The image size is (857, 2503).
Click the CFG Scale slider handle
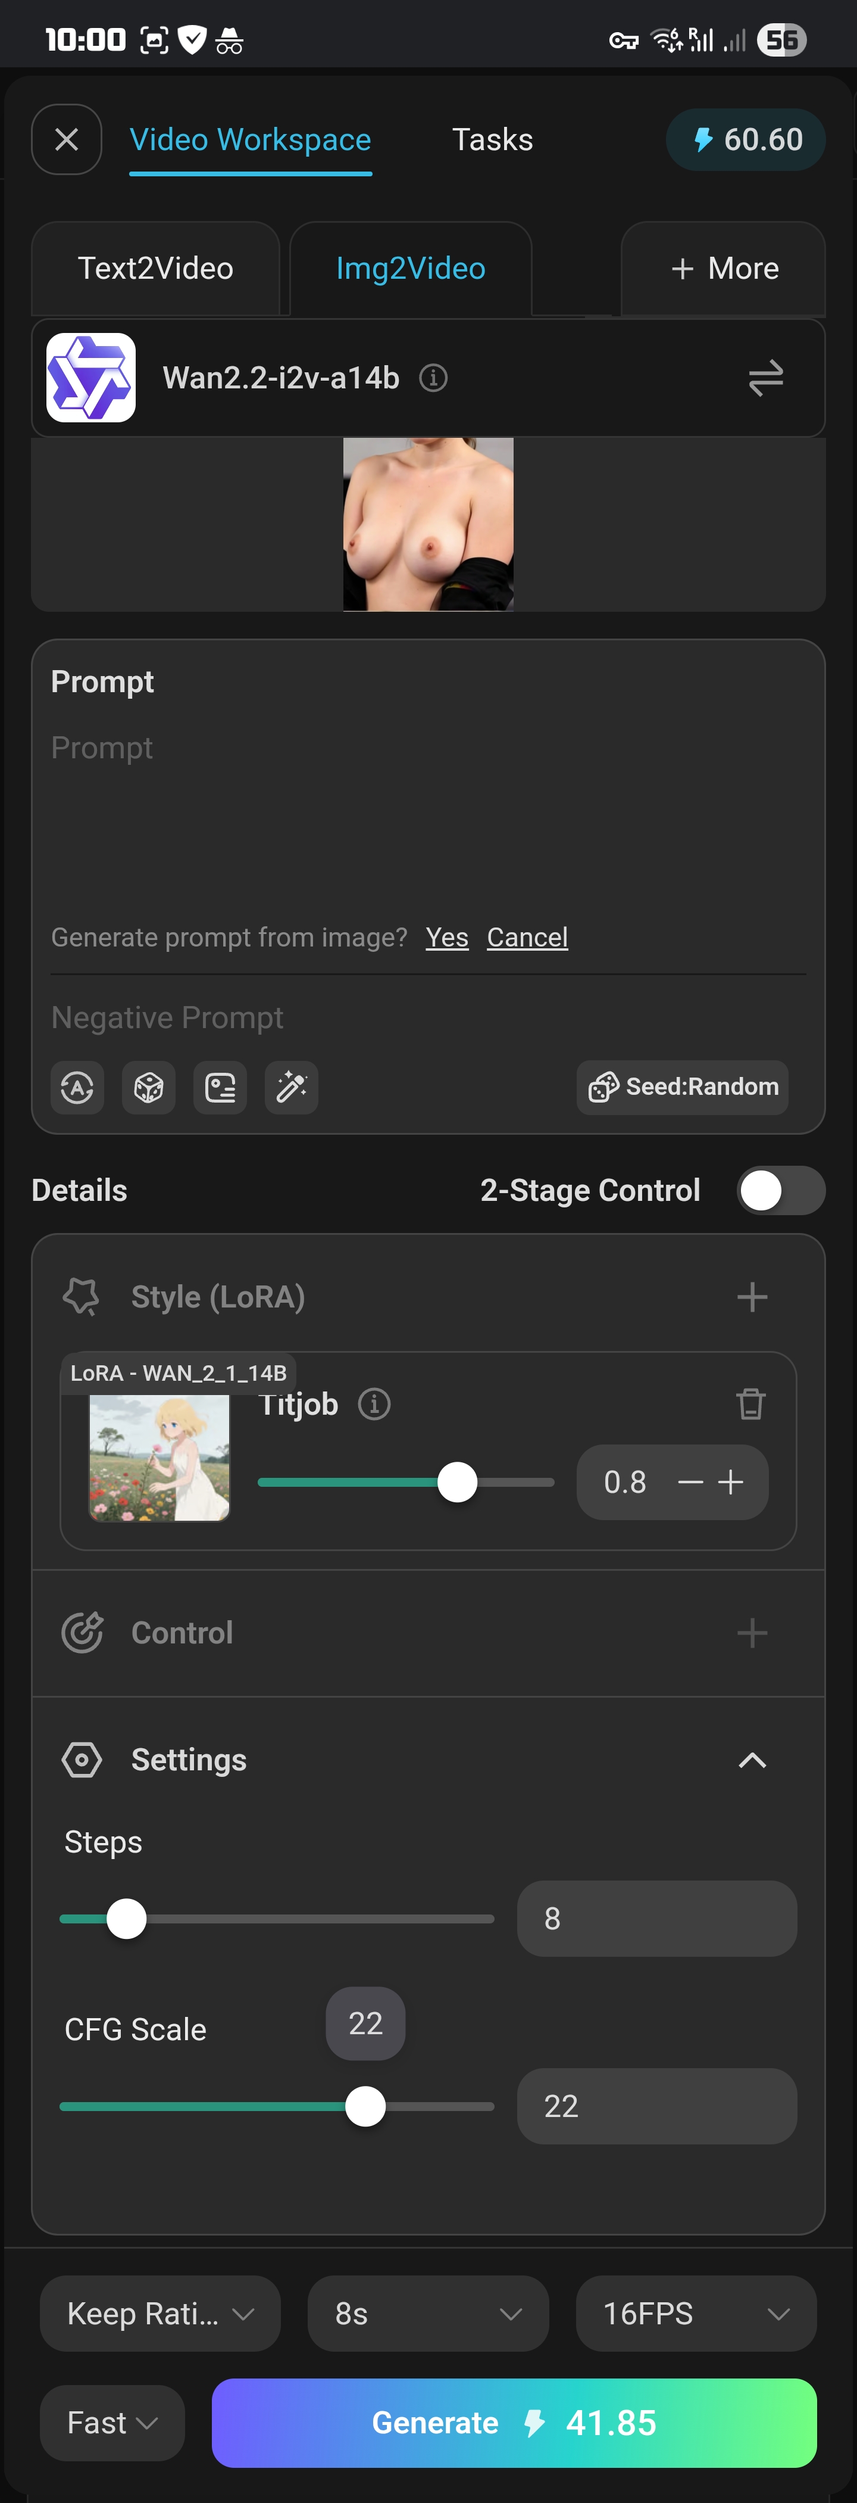coord(365,2106)
